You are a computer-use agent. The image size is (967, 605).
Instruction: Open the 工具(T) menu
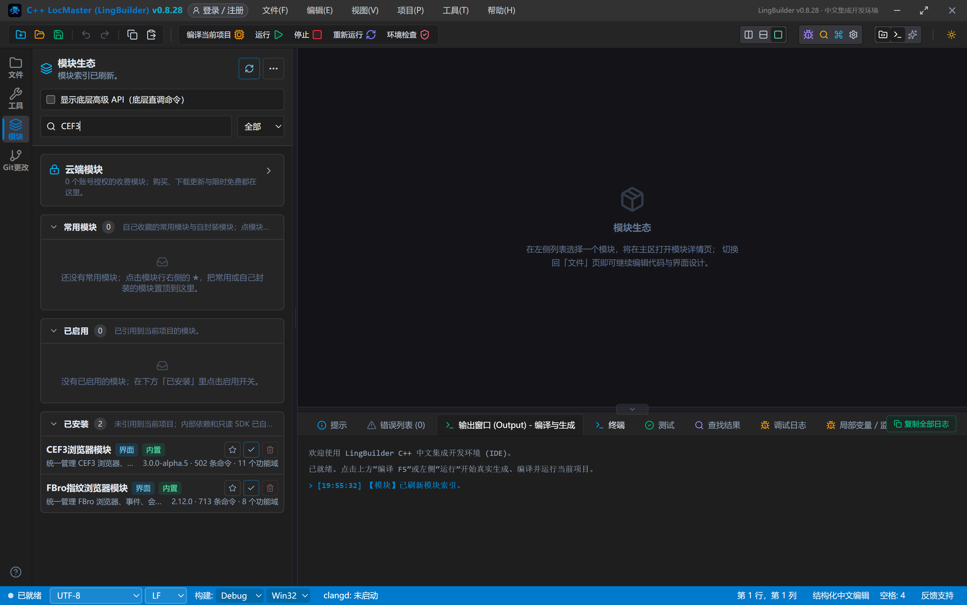456,10
